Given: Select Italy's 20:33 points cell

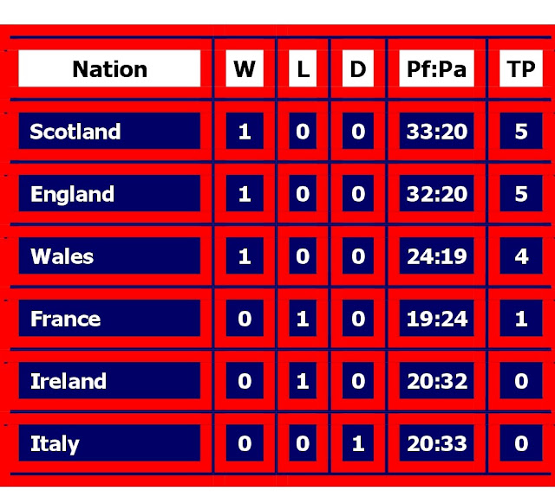Looking at the screenshot, I should [436, 443].
